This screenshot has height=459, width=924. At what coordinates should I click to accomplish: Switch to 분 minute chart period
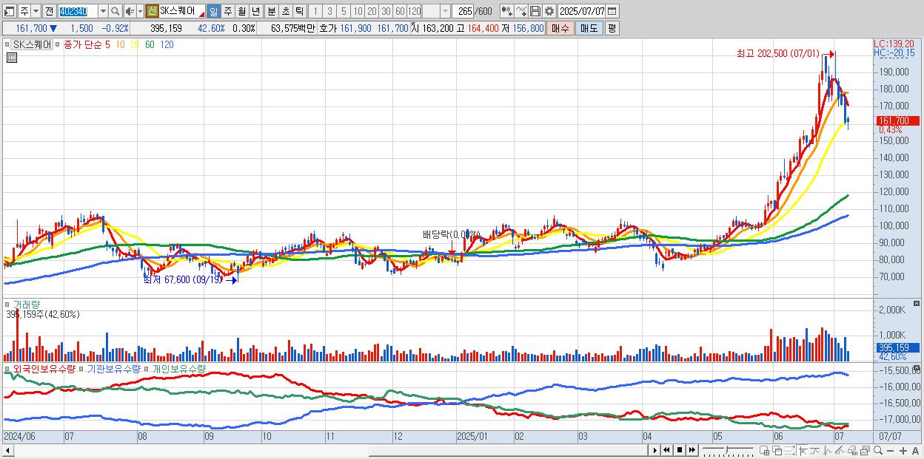click(x=271, y=11)
